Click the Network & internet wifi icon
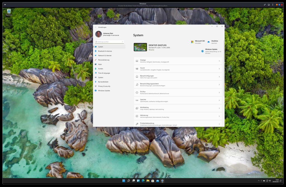 click(96, 56)
